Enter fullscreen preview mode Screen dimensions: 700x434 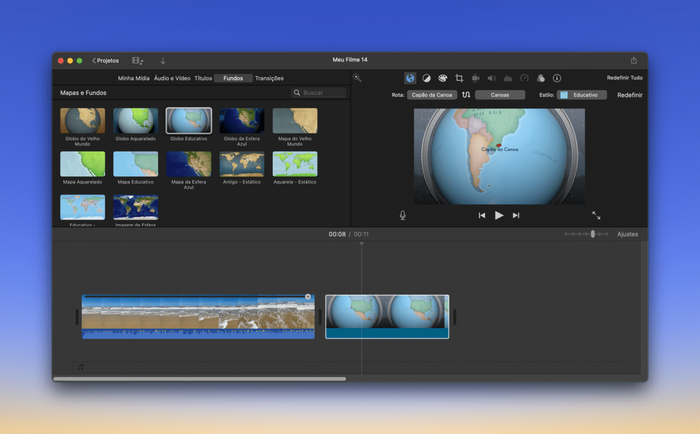[596, 215]
